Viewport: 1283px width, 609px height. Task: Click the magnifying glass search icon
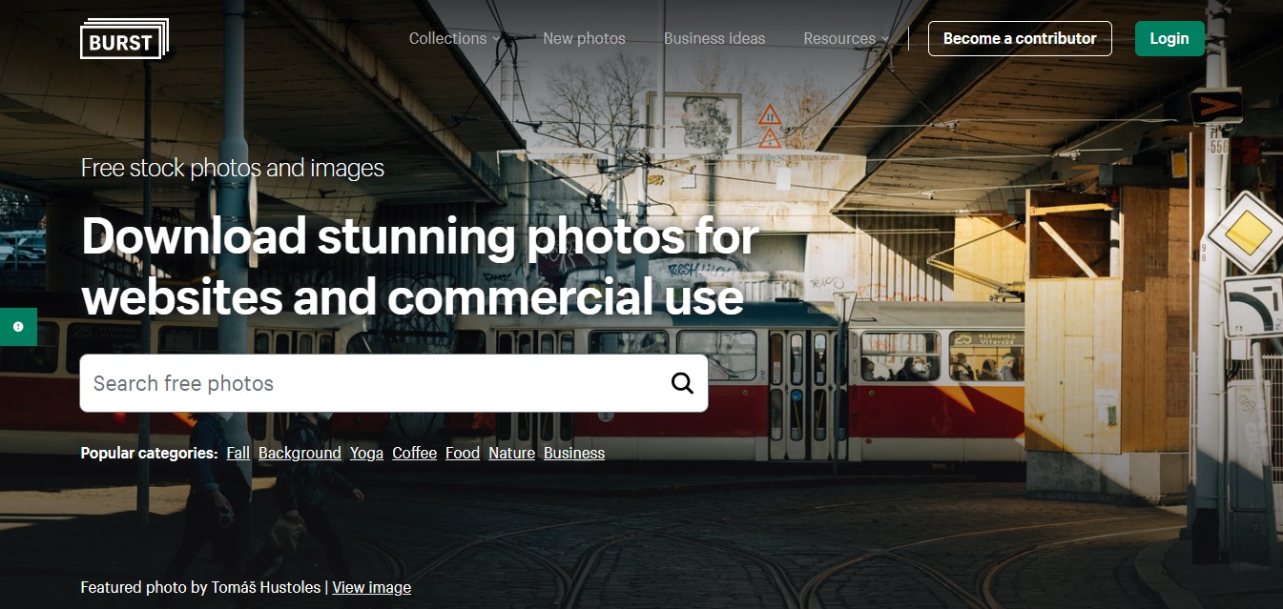click(681, 382)
